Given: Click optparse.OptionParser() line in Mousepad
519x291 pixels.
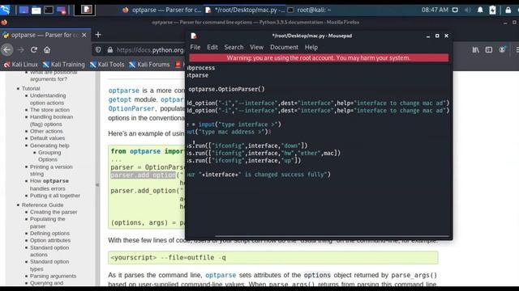Looking at the screenshot, I should 226,89.
